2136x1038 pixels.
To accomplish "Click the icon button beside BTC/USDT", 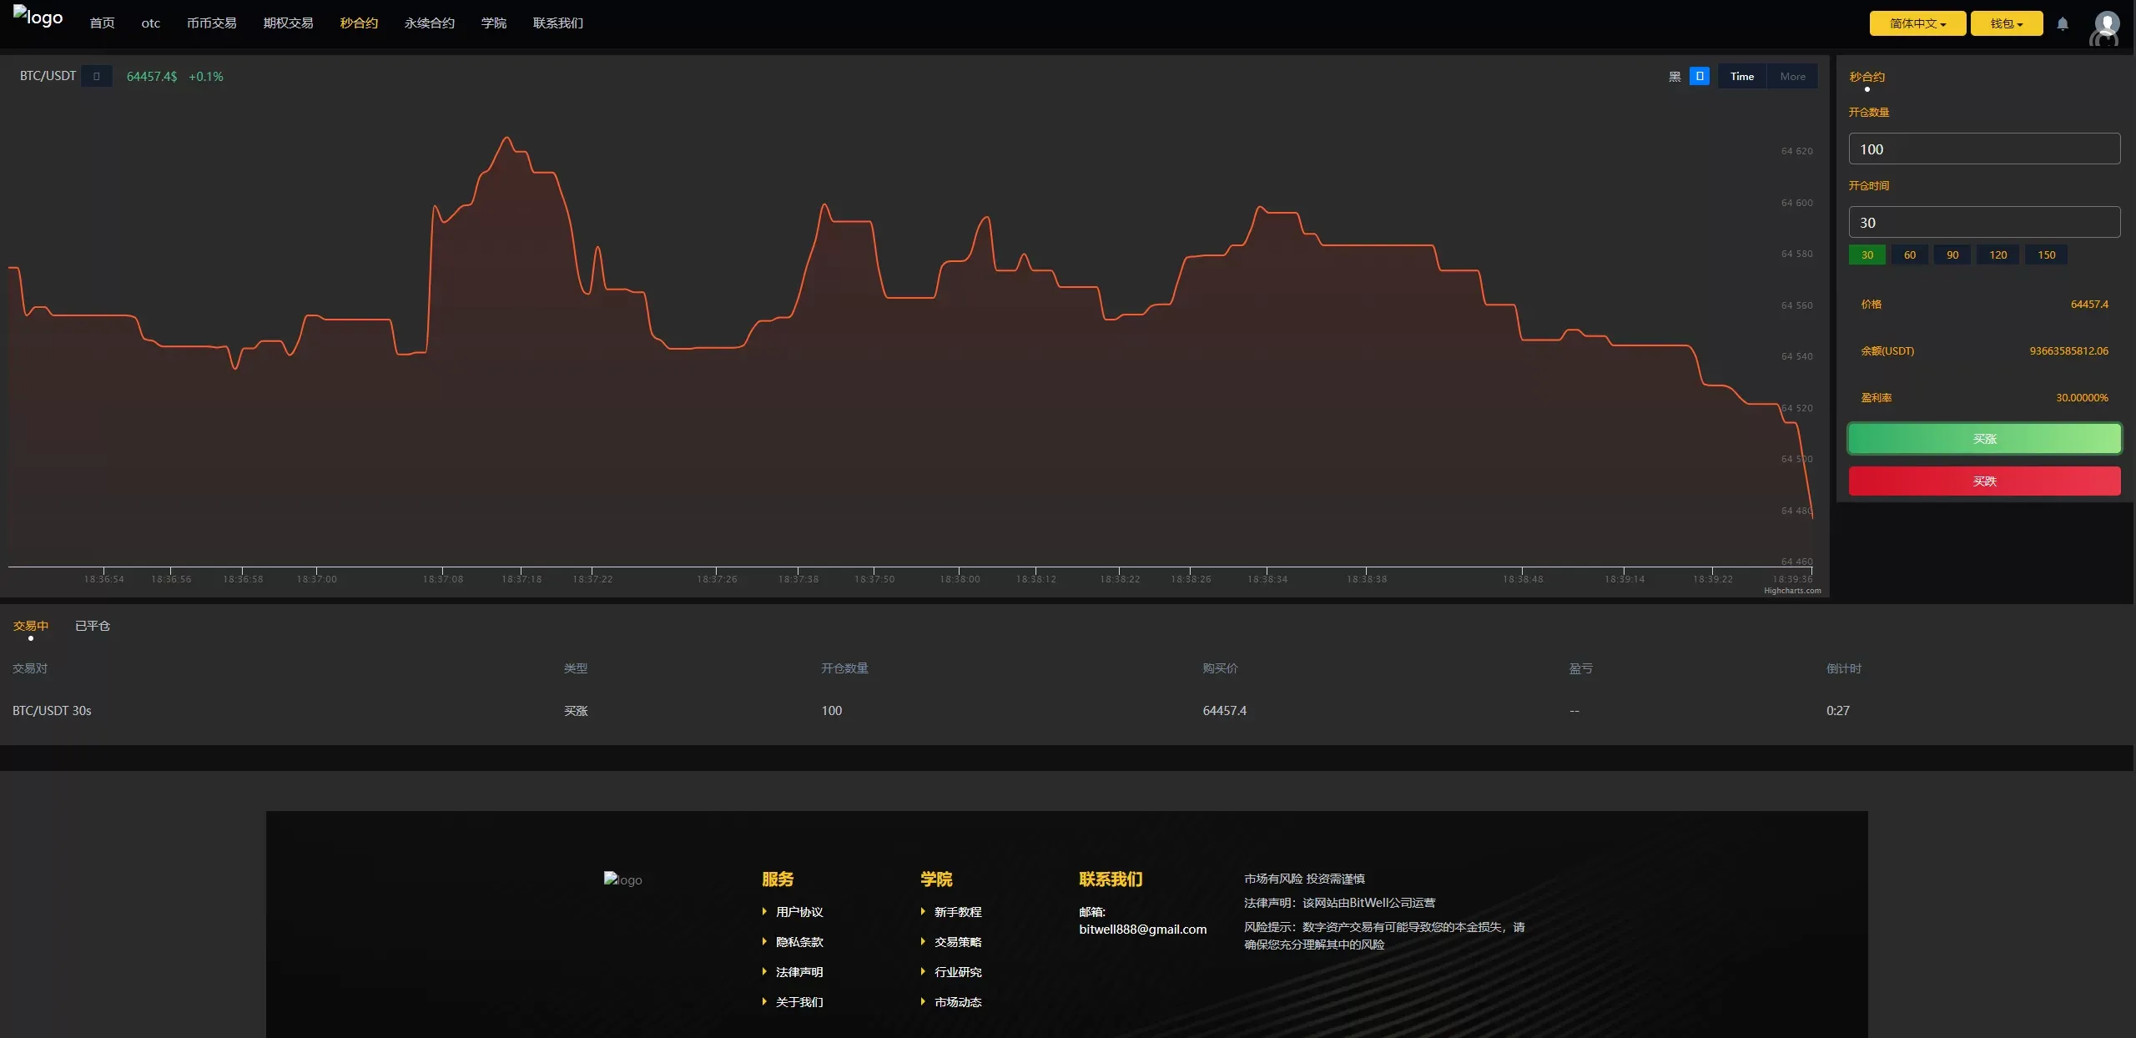I will (97, 76).
